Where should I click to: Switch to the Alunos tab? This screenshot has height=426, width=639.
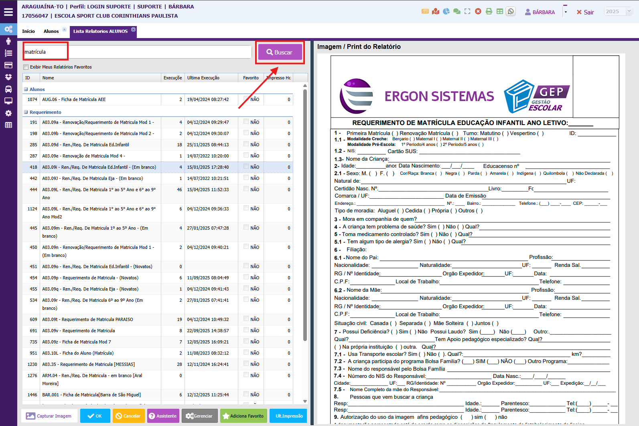pos(51,31)
